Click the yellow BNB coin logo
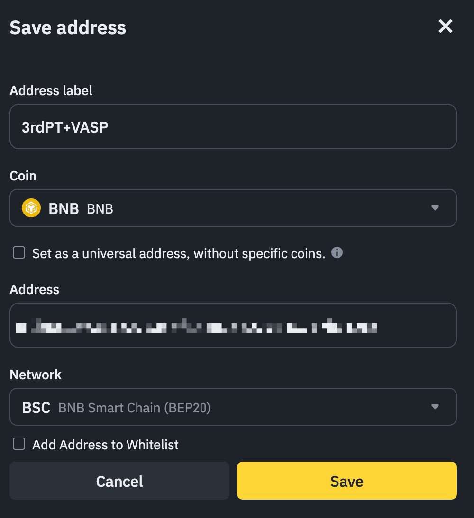The width and height of the screenshot is (474, 518). [31, 208]
